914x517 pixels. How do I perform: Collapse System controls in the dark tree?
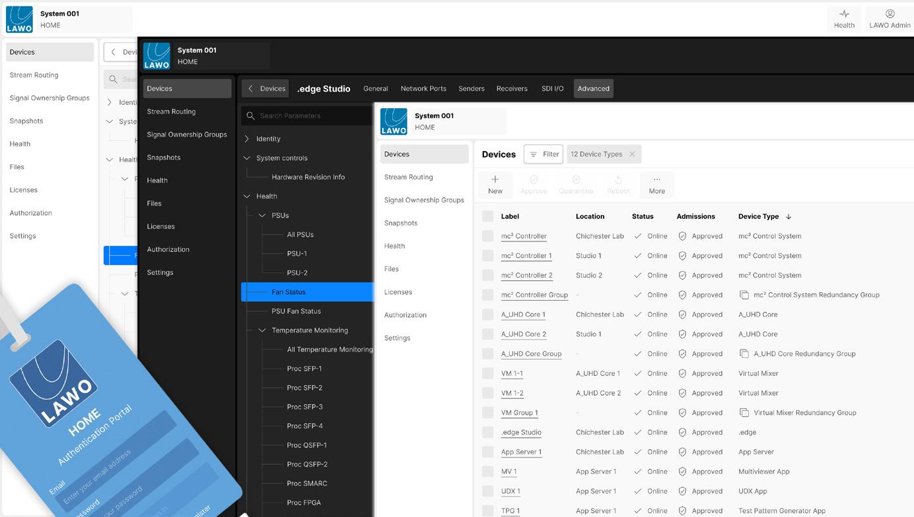(247, 158)
